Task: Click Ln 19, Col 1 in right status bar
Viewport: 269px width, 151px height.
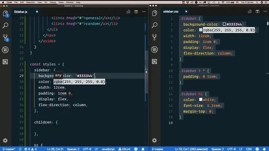Action: (191, 149)
